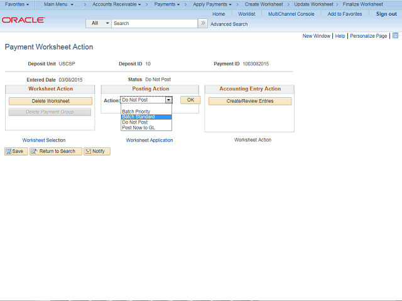Click the search go arrow icon

tap(203, 23)
